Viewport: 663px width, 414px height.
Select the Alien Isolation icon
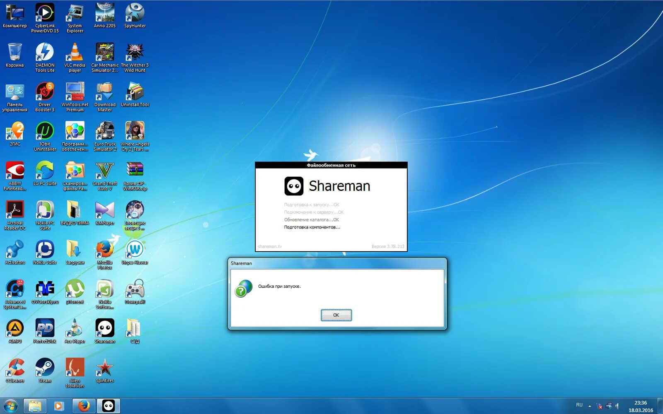click(75, 373)
